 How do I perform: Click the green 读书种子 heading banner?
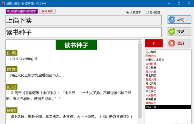[76, 45]
